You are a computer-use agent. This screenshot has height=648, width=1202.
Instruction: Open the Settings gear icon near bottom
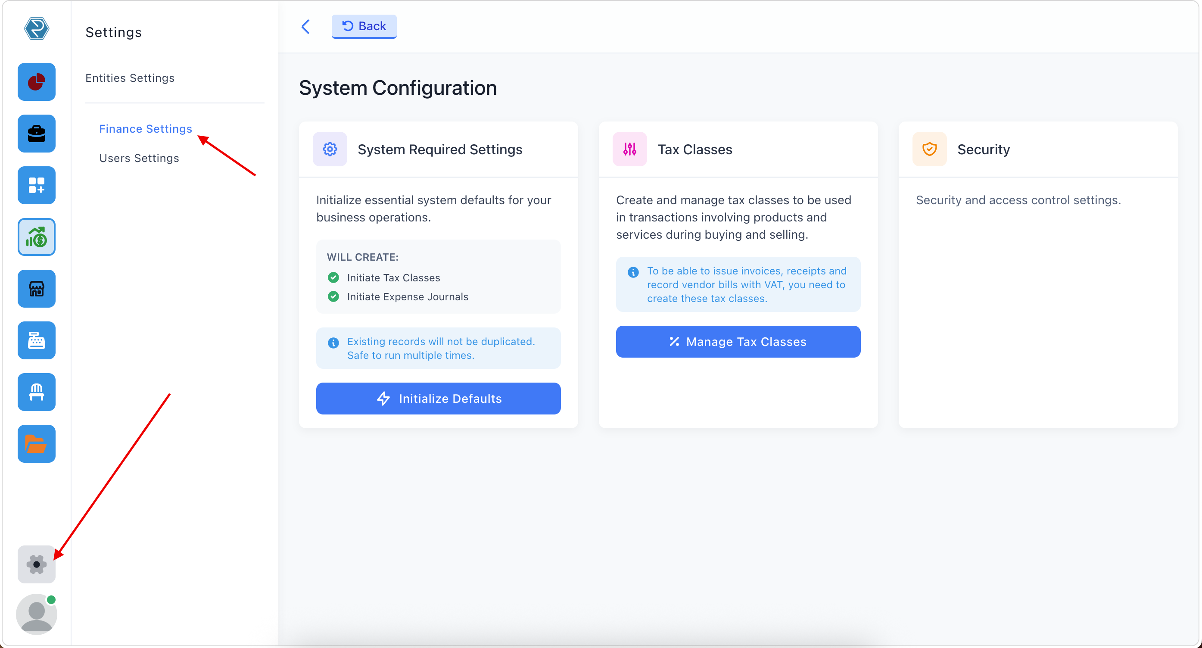[36, 564]
